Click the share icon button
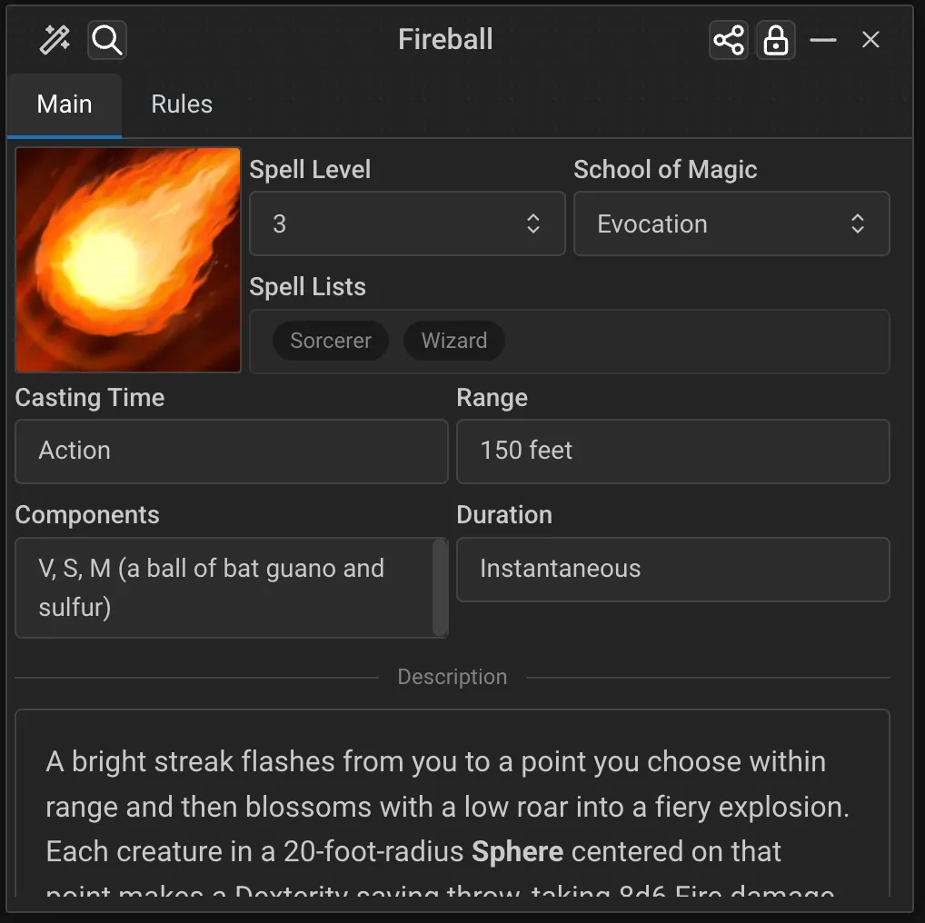 tap(729, 40)
